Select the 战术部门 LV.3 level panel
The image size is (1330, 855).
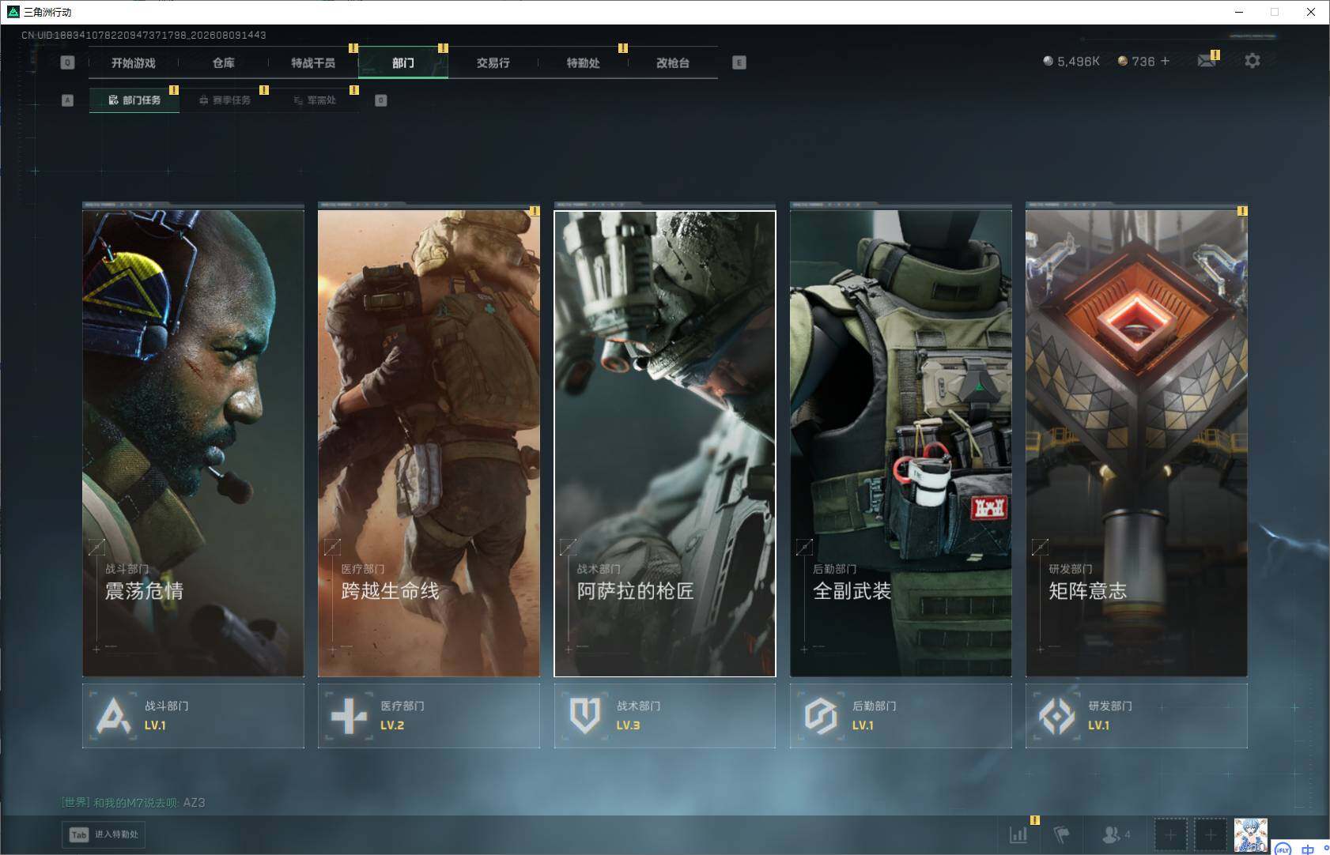[x=665, y=716]
